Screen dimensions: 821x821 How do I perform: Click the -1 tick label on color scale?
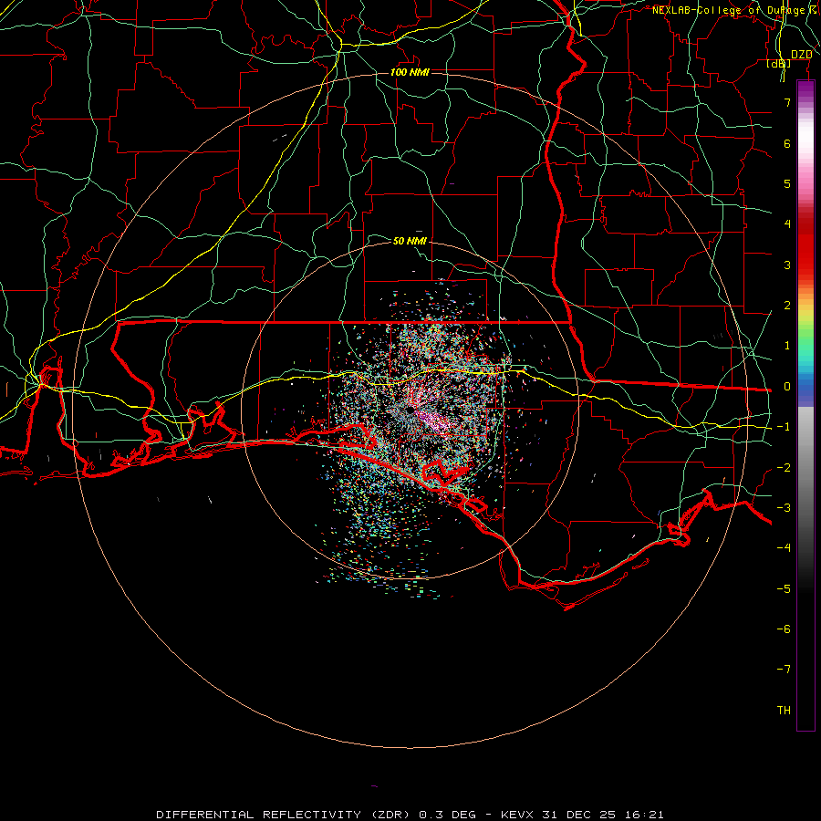point(784,427)
